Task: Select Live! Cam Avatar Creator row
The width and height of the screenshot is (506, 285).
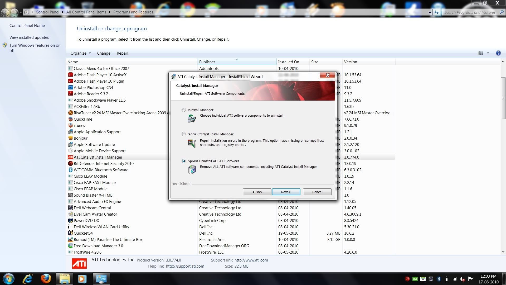Action: (231, 214)
